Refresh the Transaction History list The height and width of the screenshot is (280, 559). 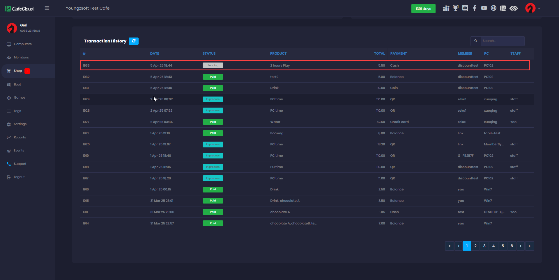click(134, 41)
